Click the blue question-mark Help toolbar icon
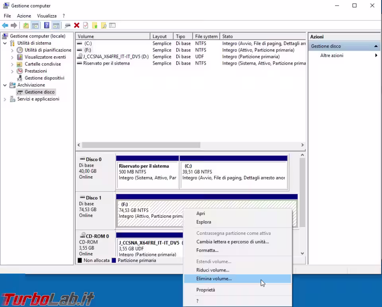Image resolution: width=382 pixels, height=307 pixels. tap(47, 26)
